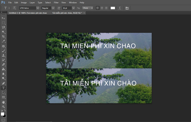Open the View menu
The image size is (191, 122).
pyautogui.click(x=63, y=3)
